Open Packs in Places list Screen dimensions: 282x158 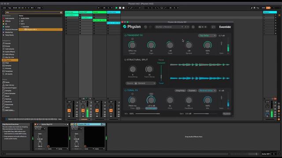(7, 83)
